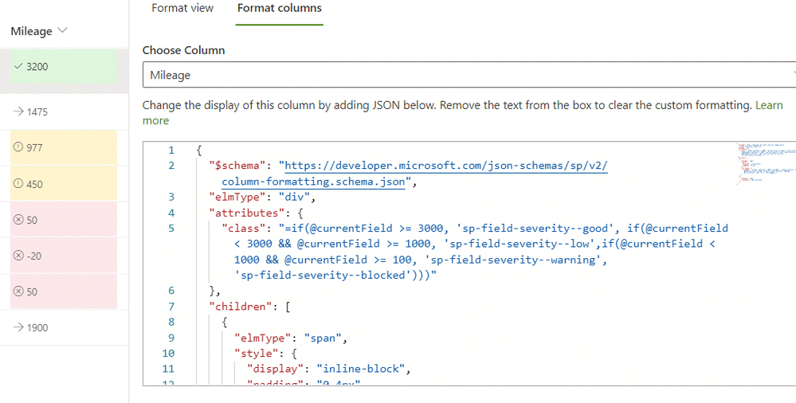Expand the Mileage column header chevron
This screenshot has width=796, height=403.
tap(63, 30)
